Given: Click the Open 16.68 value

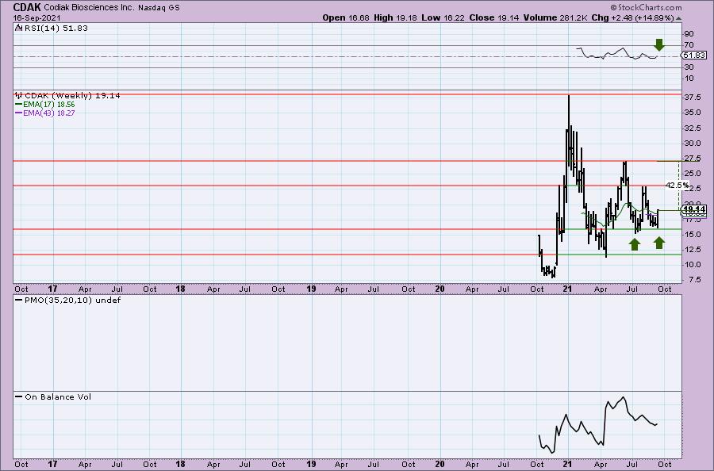Looking at the screenshot, I should point(346,17).
